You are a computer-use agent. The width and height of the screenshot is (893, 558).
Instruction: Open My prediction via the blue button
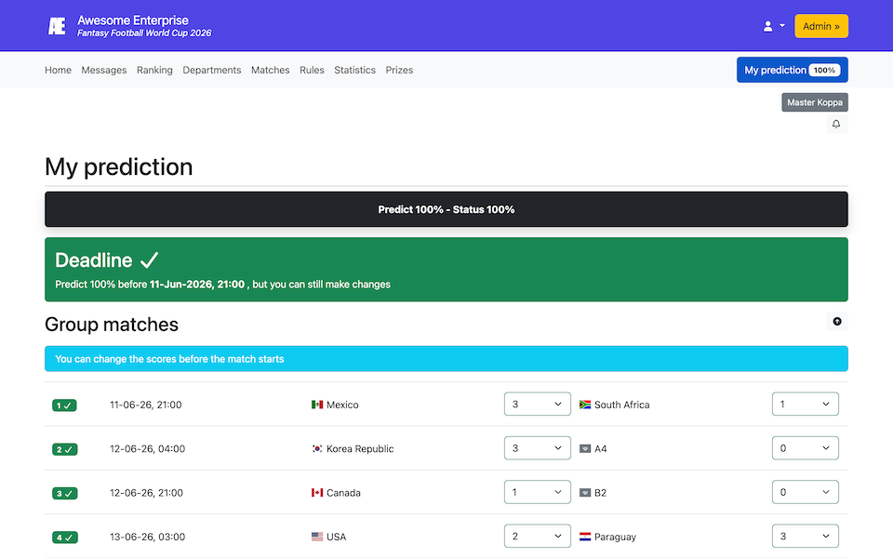click(x=792, y=69)
